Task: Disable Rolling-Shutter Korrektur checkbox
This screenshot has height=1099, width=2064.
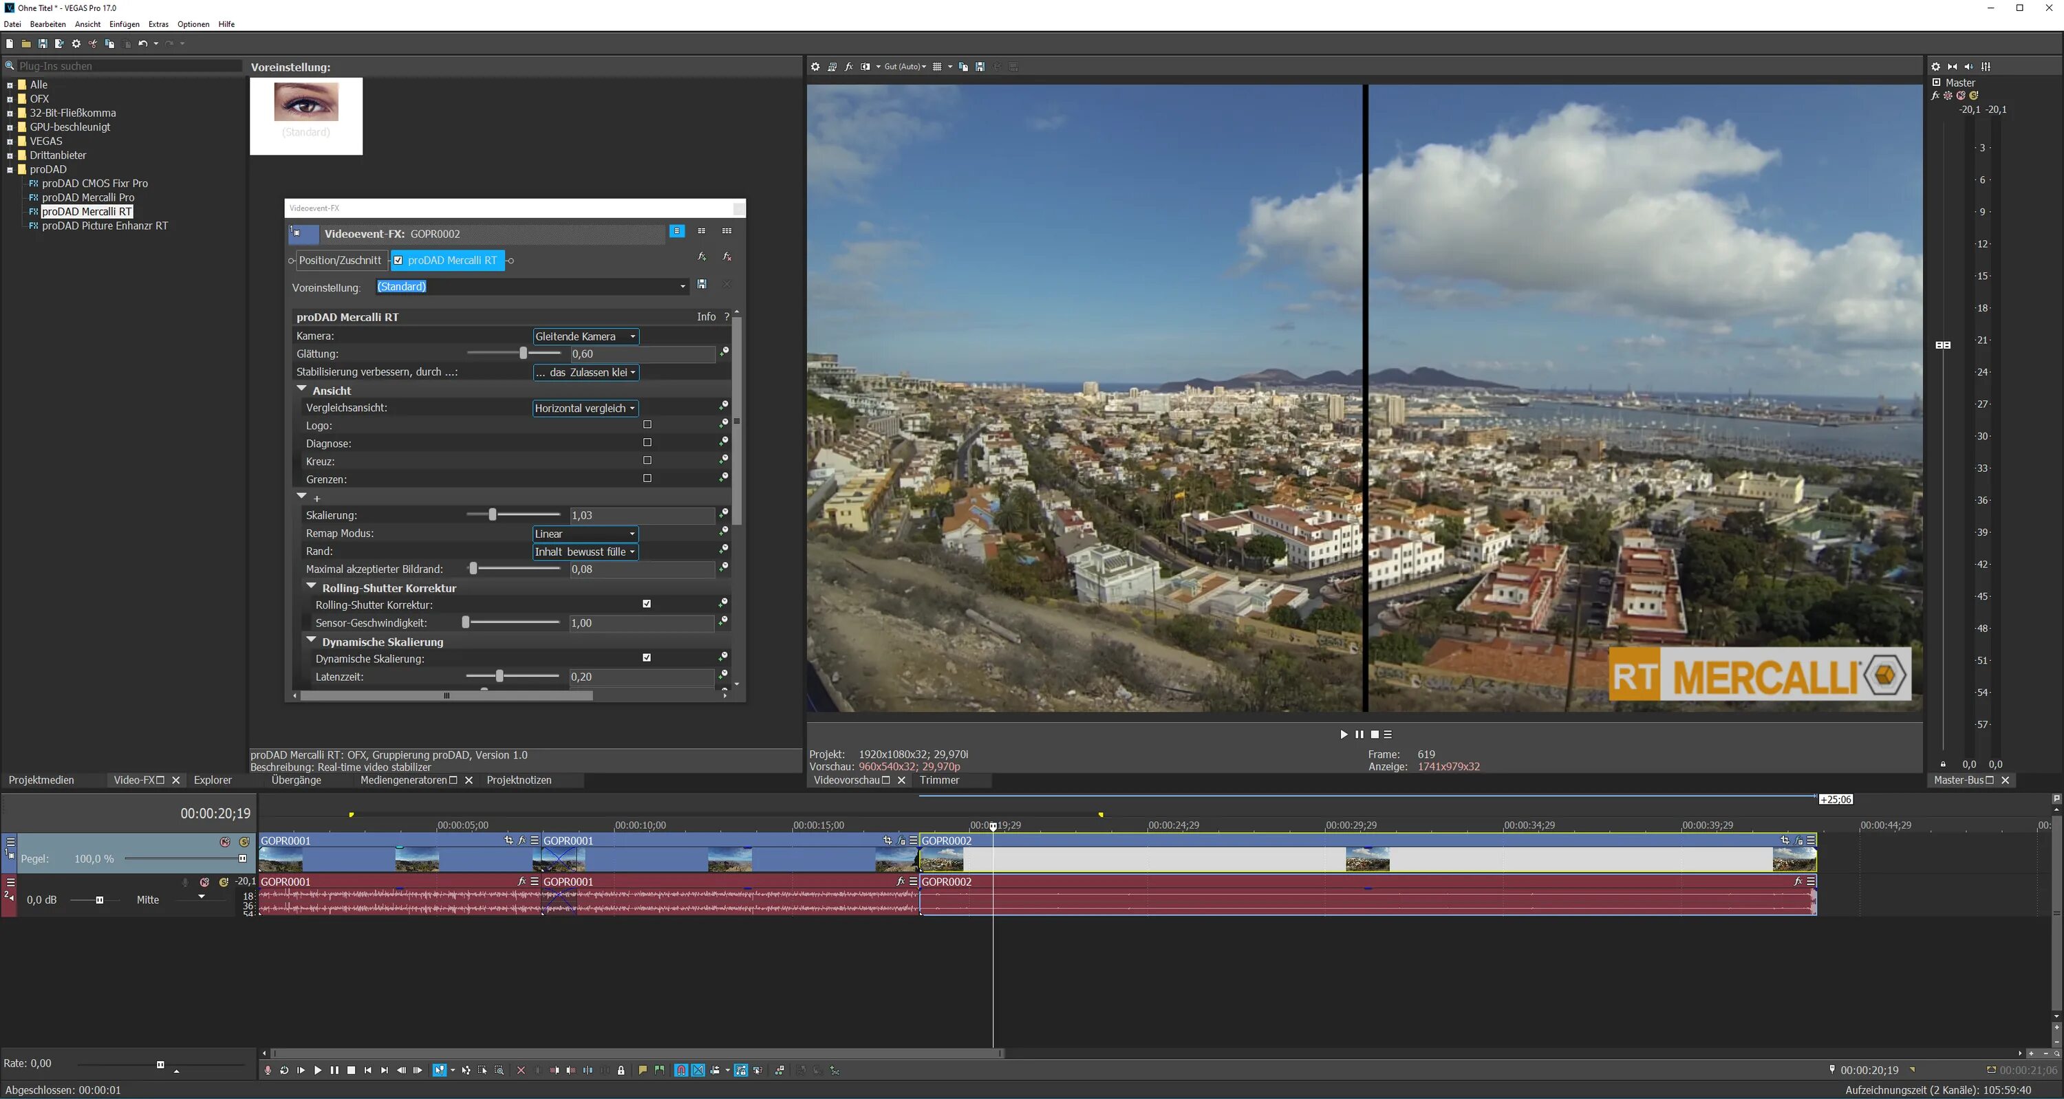Action: pos(647,604)
